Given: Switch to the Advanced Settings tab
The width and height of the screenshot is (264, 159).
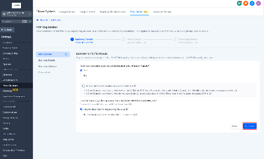Looking at the screenshot, I should tap(162, 12).
